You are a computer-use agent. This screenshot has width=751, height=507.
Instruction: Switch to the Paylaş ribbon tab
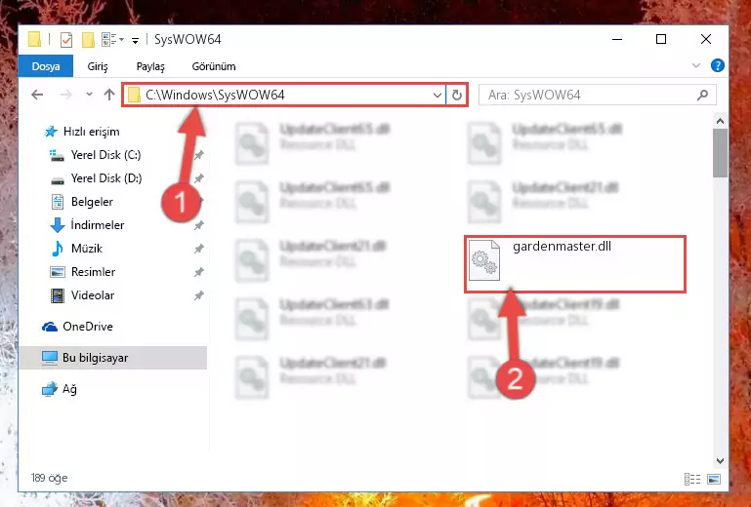150,66
